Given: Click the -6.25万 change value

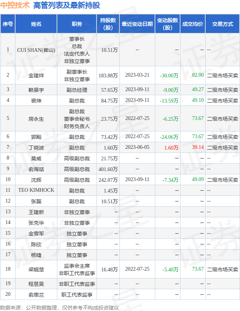Looking at the screenshot, I should click(x=170, y=119).
